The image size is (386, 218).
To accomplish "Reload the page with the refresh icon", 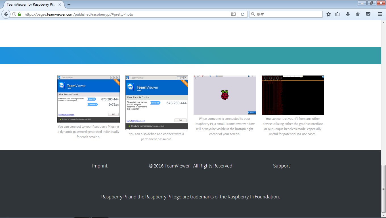I will click(243, 14).
